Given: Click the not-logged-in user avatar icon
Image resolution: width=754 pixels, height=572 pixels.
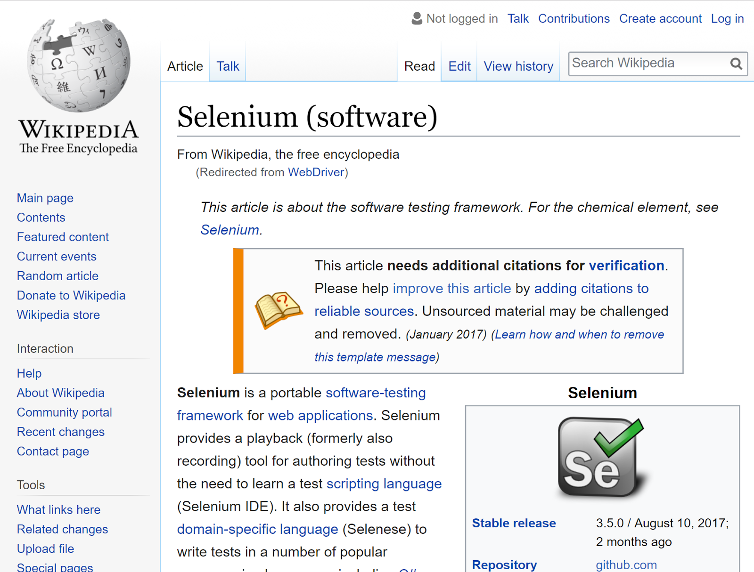Looking at the screenshot, I should [417, 18].
